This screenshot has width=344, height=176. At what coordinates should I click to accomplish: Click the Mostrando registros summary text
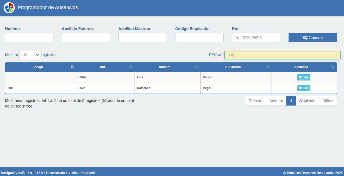(x=70, y=103)
